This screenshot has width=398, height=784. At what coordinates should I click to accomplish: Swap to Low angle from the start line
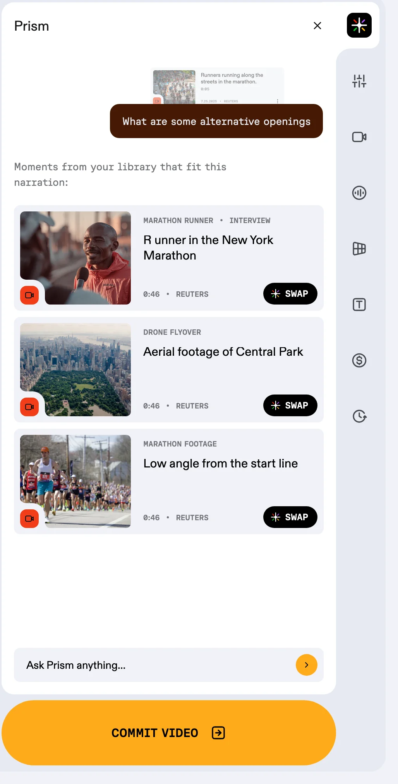tap(290, 517)
